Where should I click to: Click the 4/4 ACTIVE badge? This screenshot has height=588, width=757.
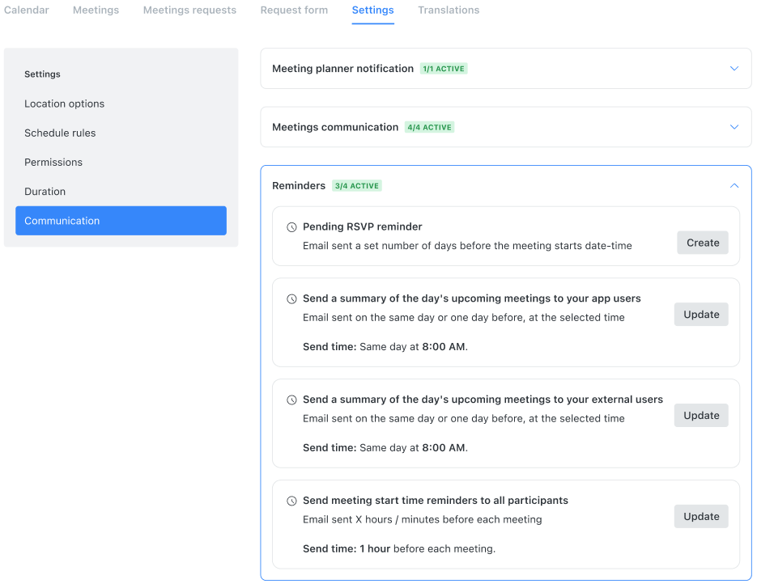(429, 127)
